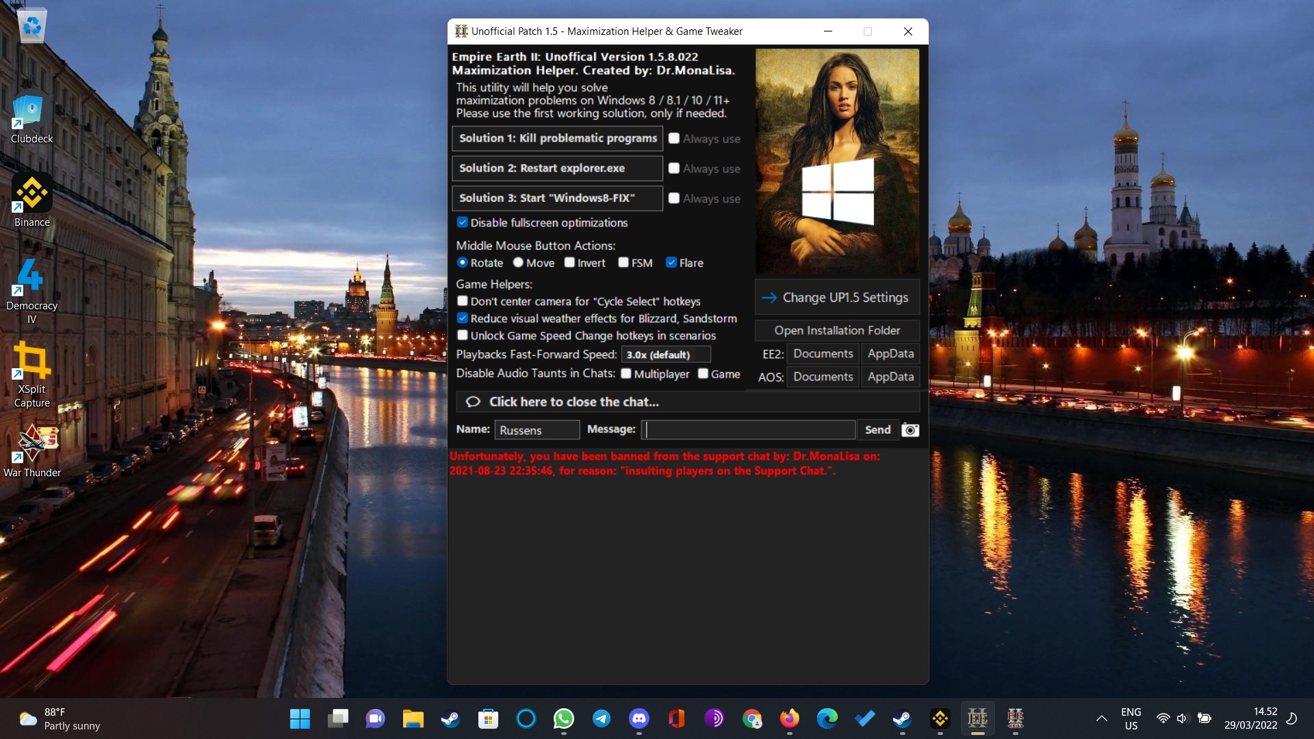Enable Always use for Solution 2

674,168
